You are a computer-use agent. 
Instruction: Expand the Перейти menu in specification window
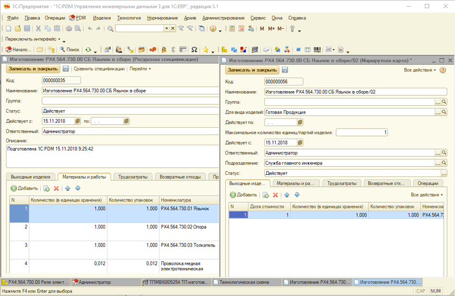click(x=140, y=69)
